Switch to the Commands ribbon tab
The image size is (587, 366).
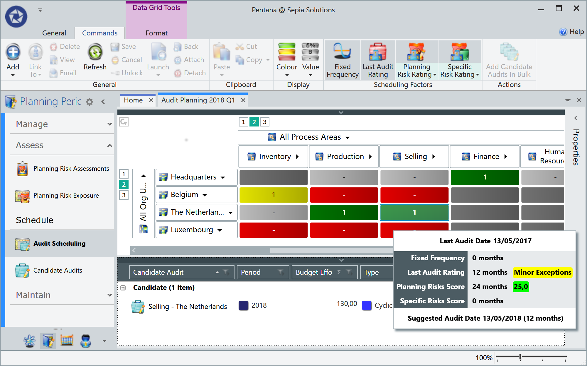[100, 33]
